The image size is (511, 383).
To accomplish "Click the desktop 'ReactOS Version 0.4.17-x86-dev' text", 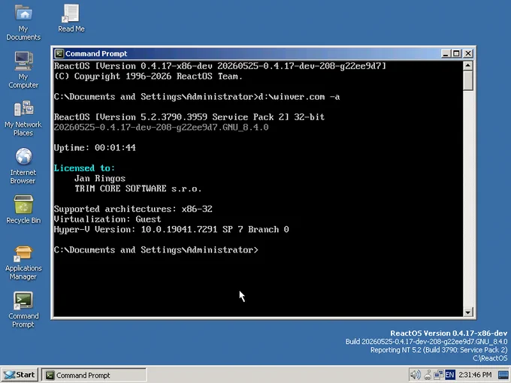I will [449, 333].
